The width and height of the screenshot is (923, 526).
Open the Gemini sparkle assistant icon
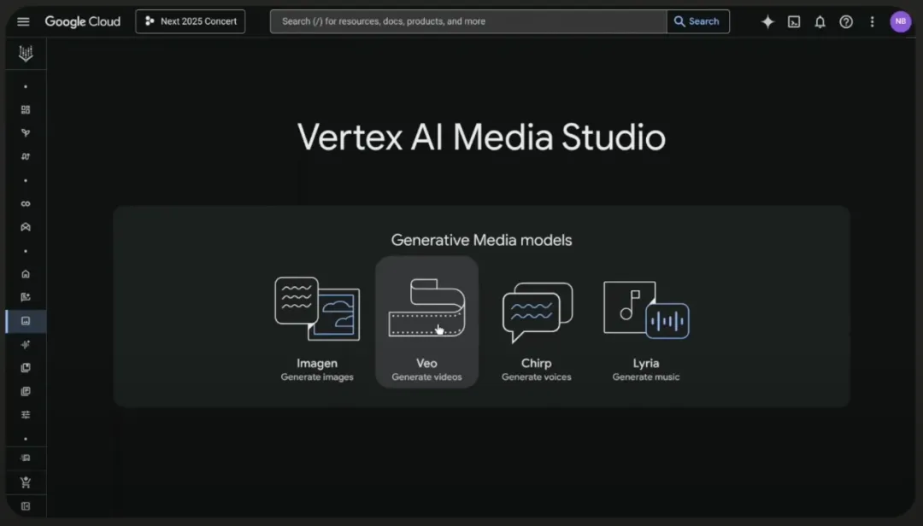[767, 21]
